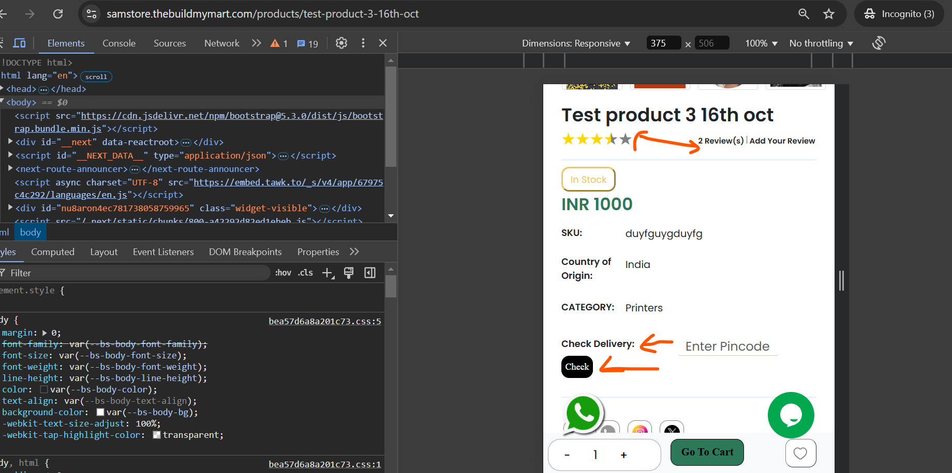Viewport: 952px width, 473px height.
Task: Open the color property swatch for body
Action: pos(44,389)
